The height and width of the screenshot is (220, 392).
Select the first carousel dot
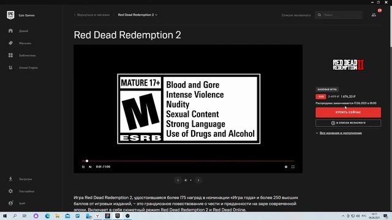(x=186, y=180)
